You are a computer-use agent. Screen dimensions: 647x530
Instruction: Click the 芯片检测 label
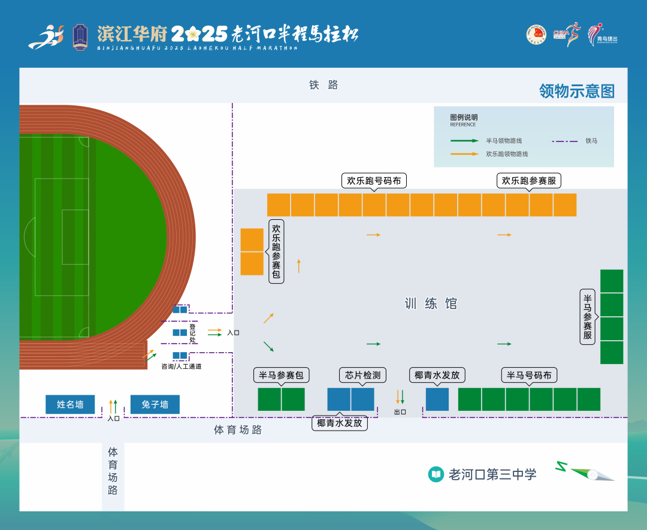362,375
